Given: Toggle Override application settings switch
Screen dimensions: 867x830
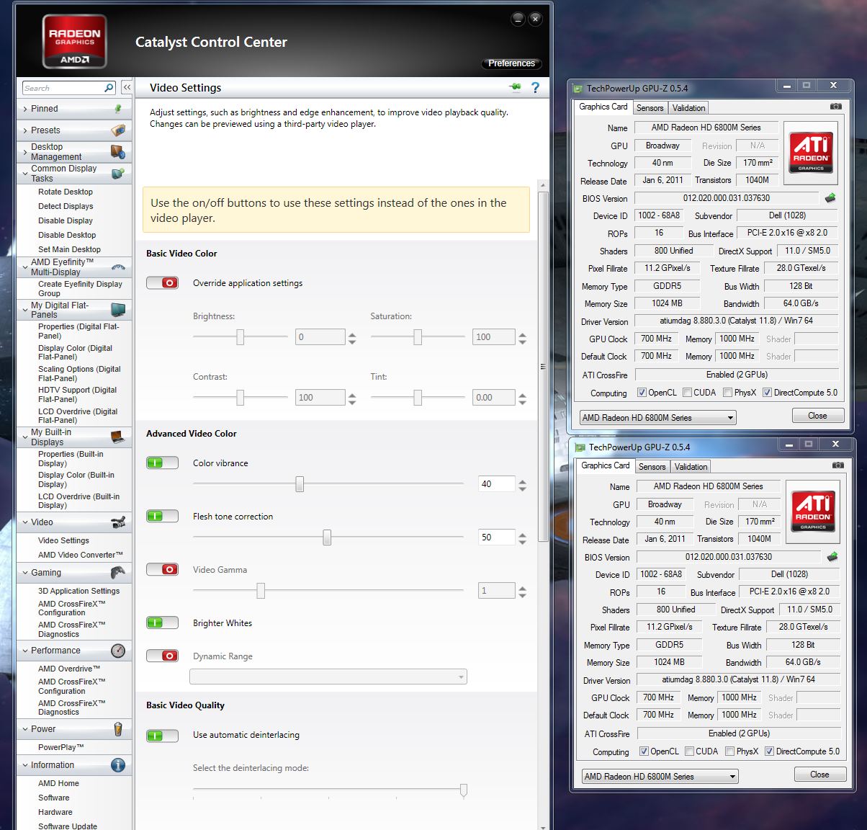Looking at the screenshot, I should click(x=162, y=283).
